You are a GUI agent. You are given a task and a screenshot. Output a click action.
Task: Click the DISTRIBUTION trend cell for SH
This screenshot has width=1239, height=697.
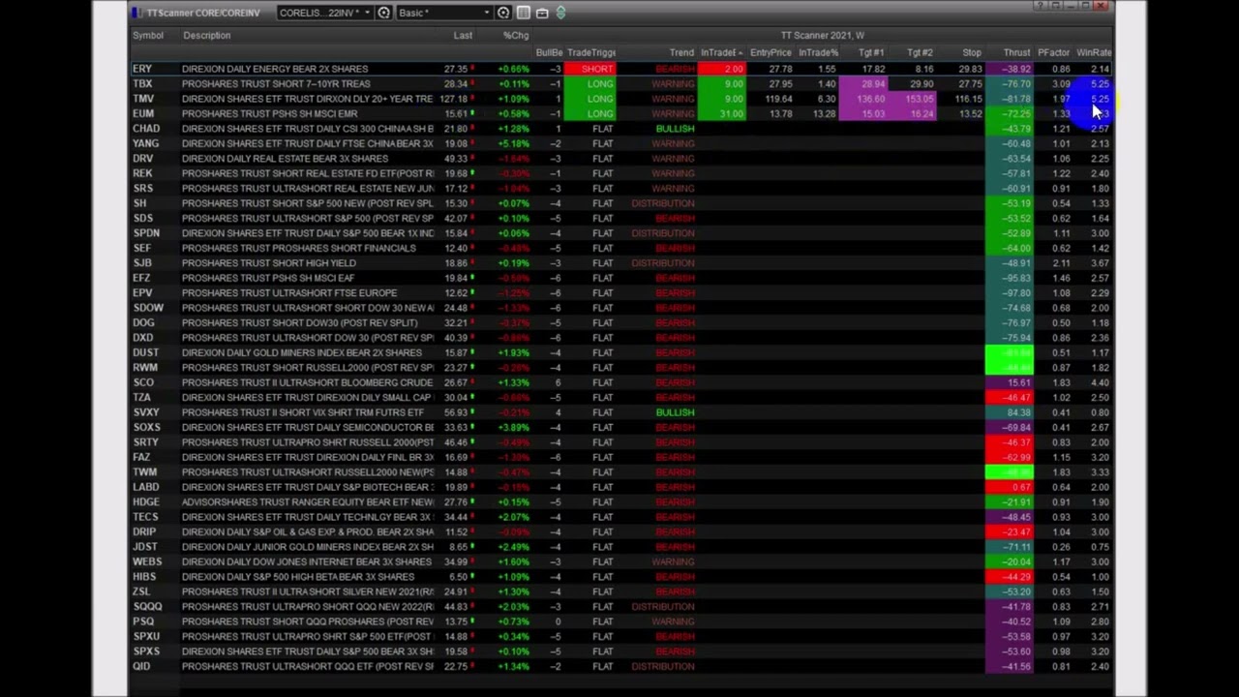(663, 203)
